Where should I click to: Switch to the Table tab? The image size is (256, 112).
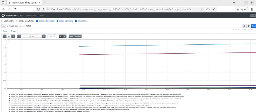[5, 31]
